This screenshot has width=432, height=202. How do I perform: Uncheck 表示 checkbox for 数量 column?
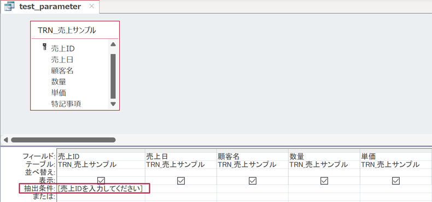tap(324, 181)
